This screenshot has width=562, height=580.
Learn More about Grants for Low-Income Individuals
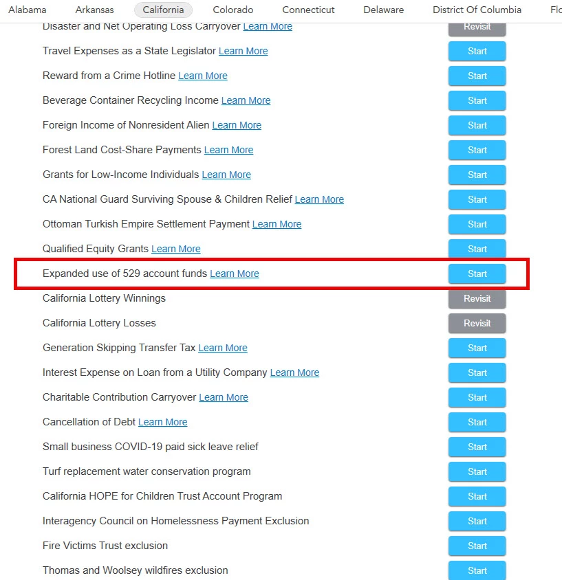click(x=226, y=175)
